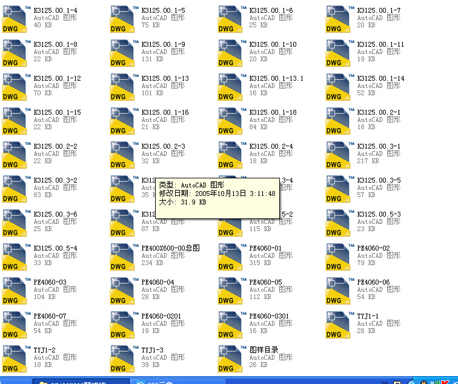458x384 pixels.
Task: Click the DWG icon for K3125.00.1-8
Action: click(x=15, y=53)
